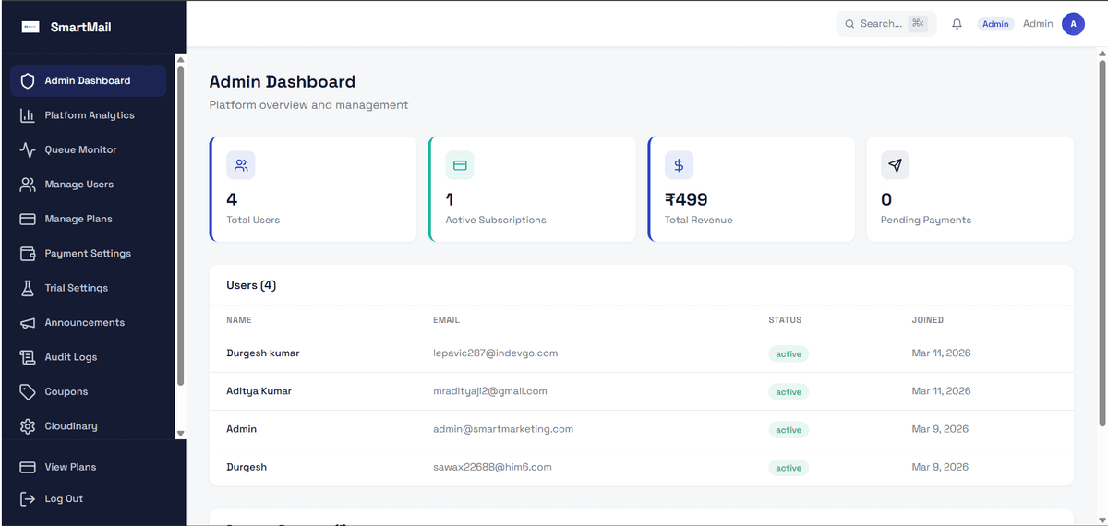Click the megaphone icon for Announcements
Viewport: 1108px width, 526px height.
[28, 323]
